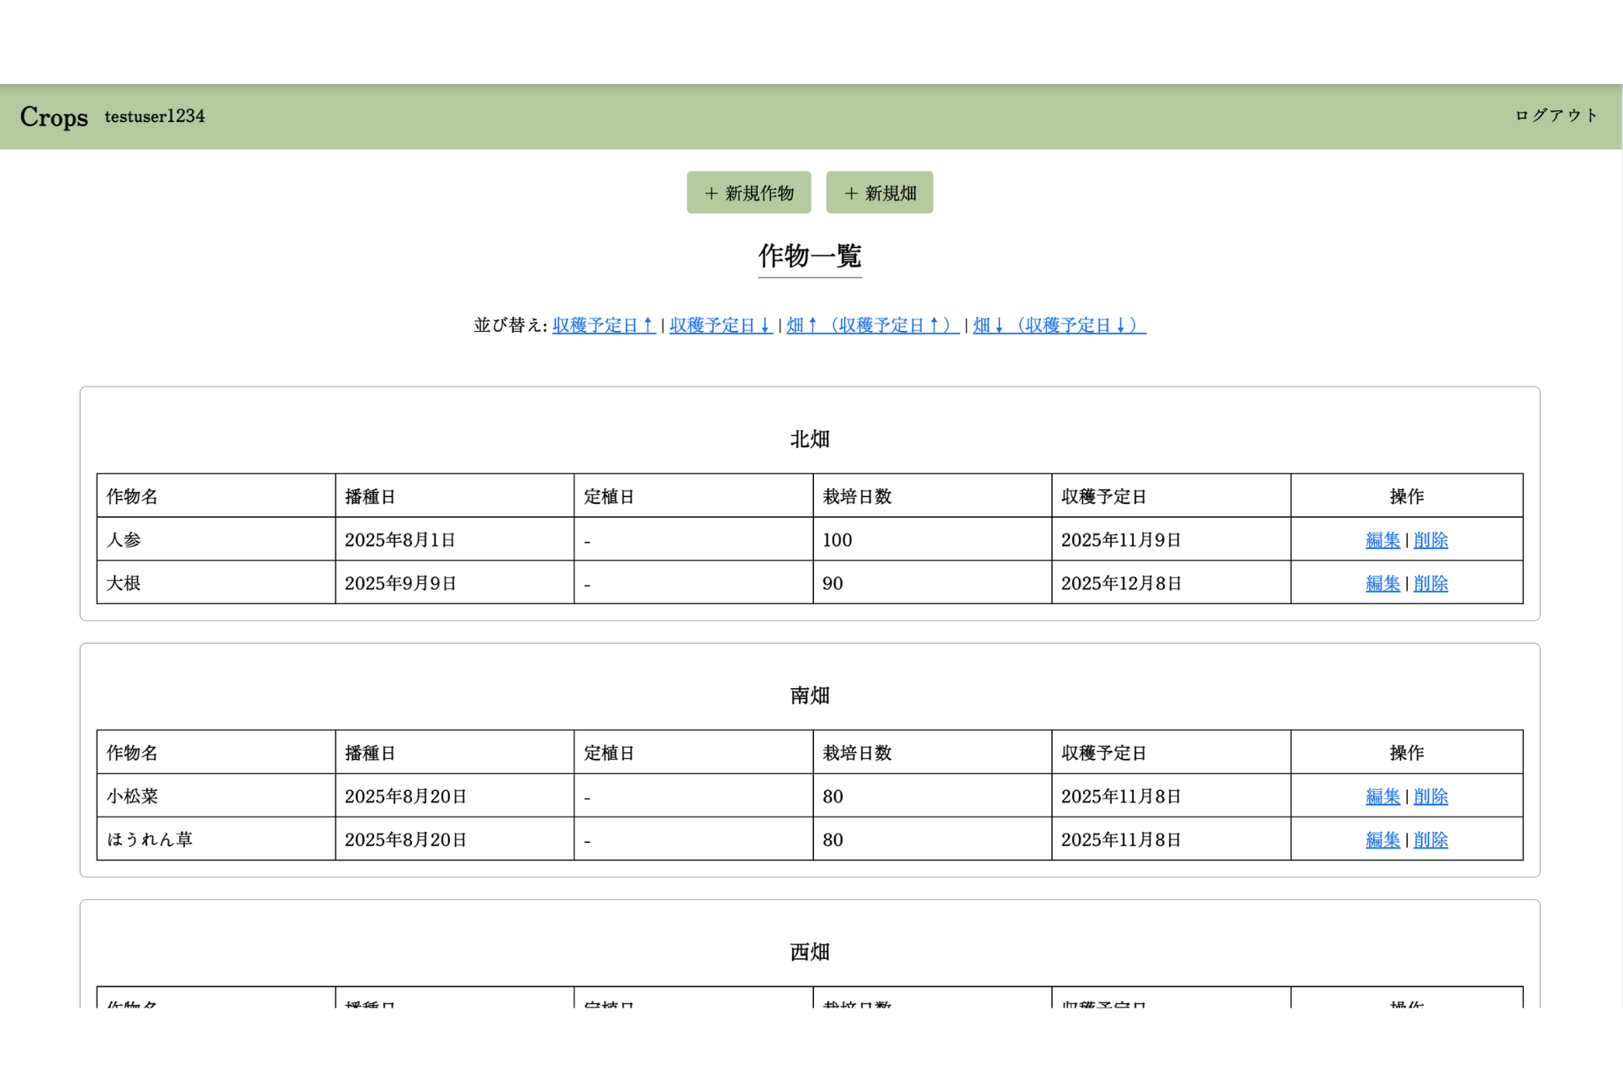The image size is (1623, 1084).
Task: Edit the 小松菜 crop row
Action: (x=1382, y=797)
